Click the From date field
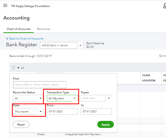Screen dimensions: 166x137 point(62,112)
